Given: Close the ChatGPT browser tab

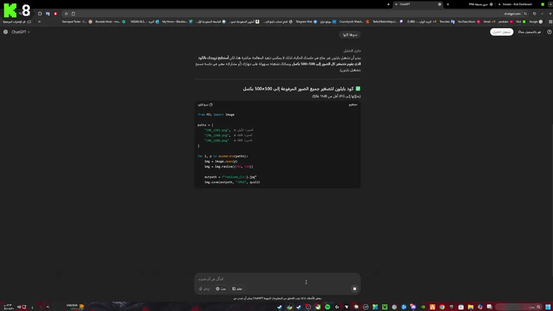Looking at the screenshot, I should coord(396,4).
